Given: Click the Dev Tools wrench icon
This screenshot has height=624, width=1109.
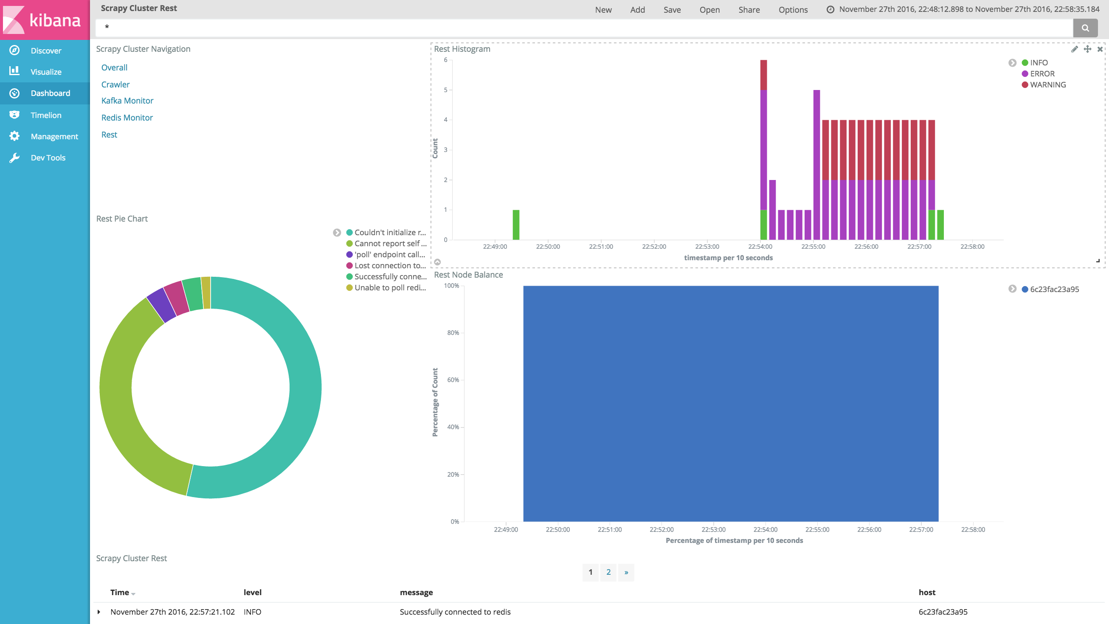Looking at the screenshot, I should pos(14,157).
